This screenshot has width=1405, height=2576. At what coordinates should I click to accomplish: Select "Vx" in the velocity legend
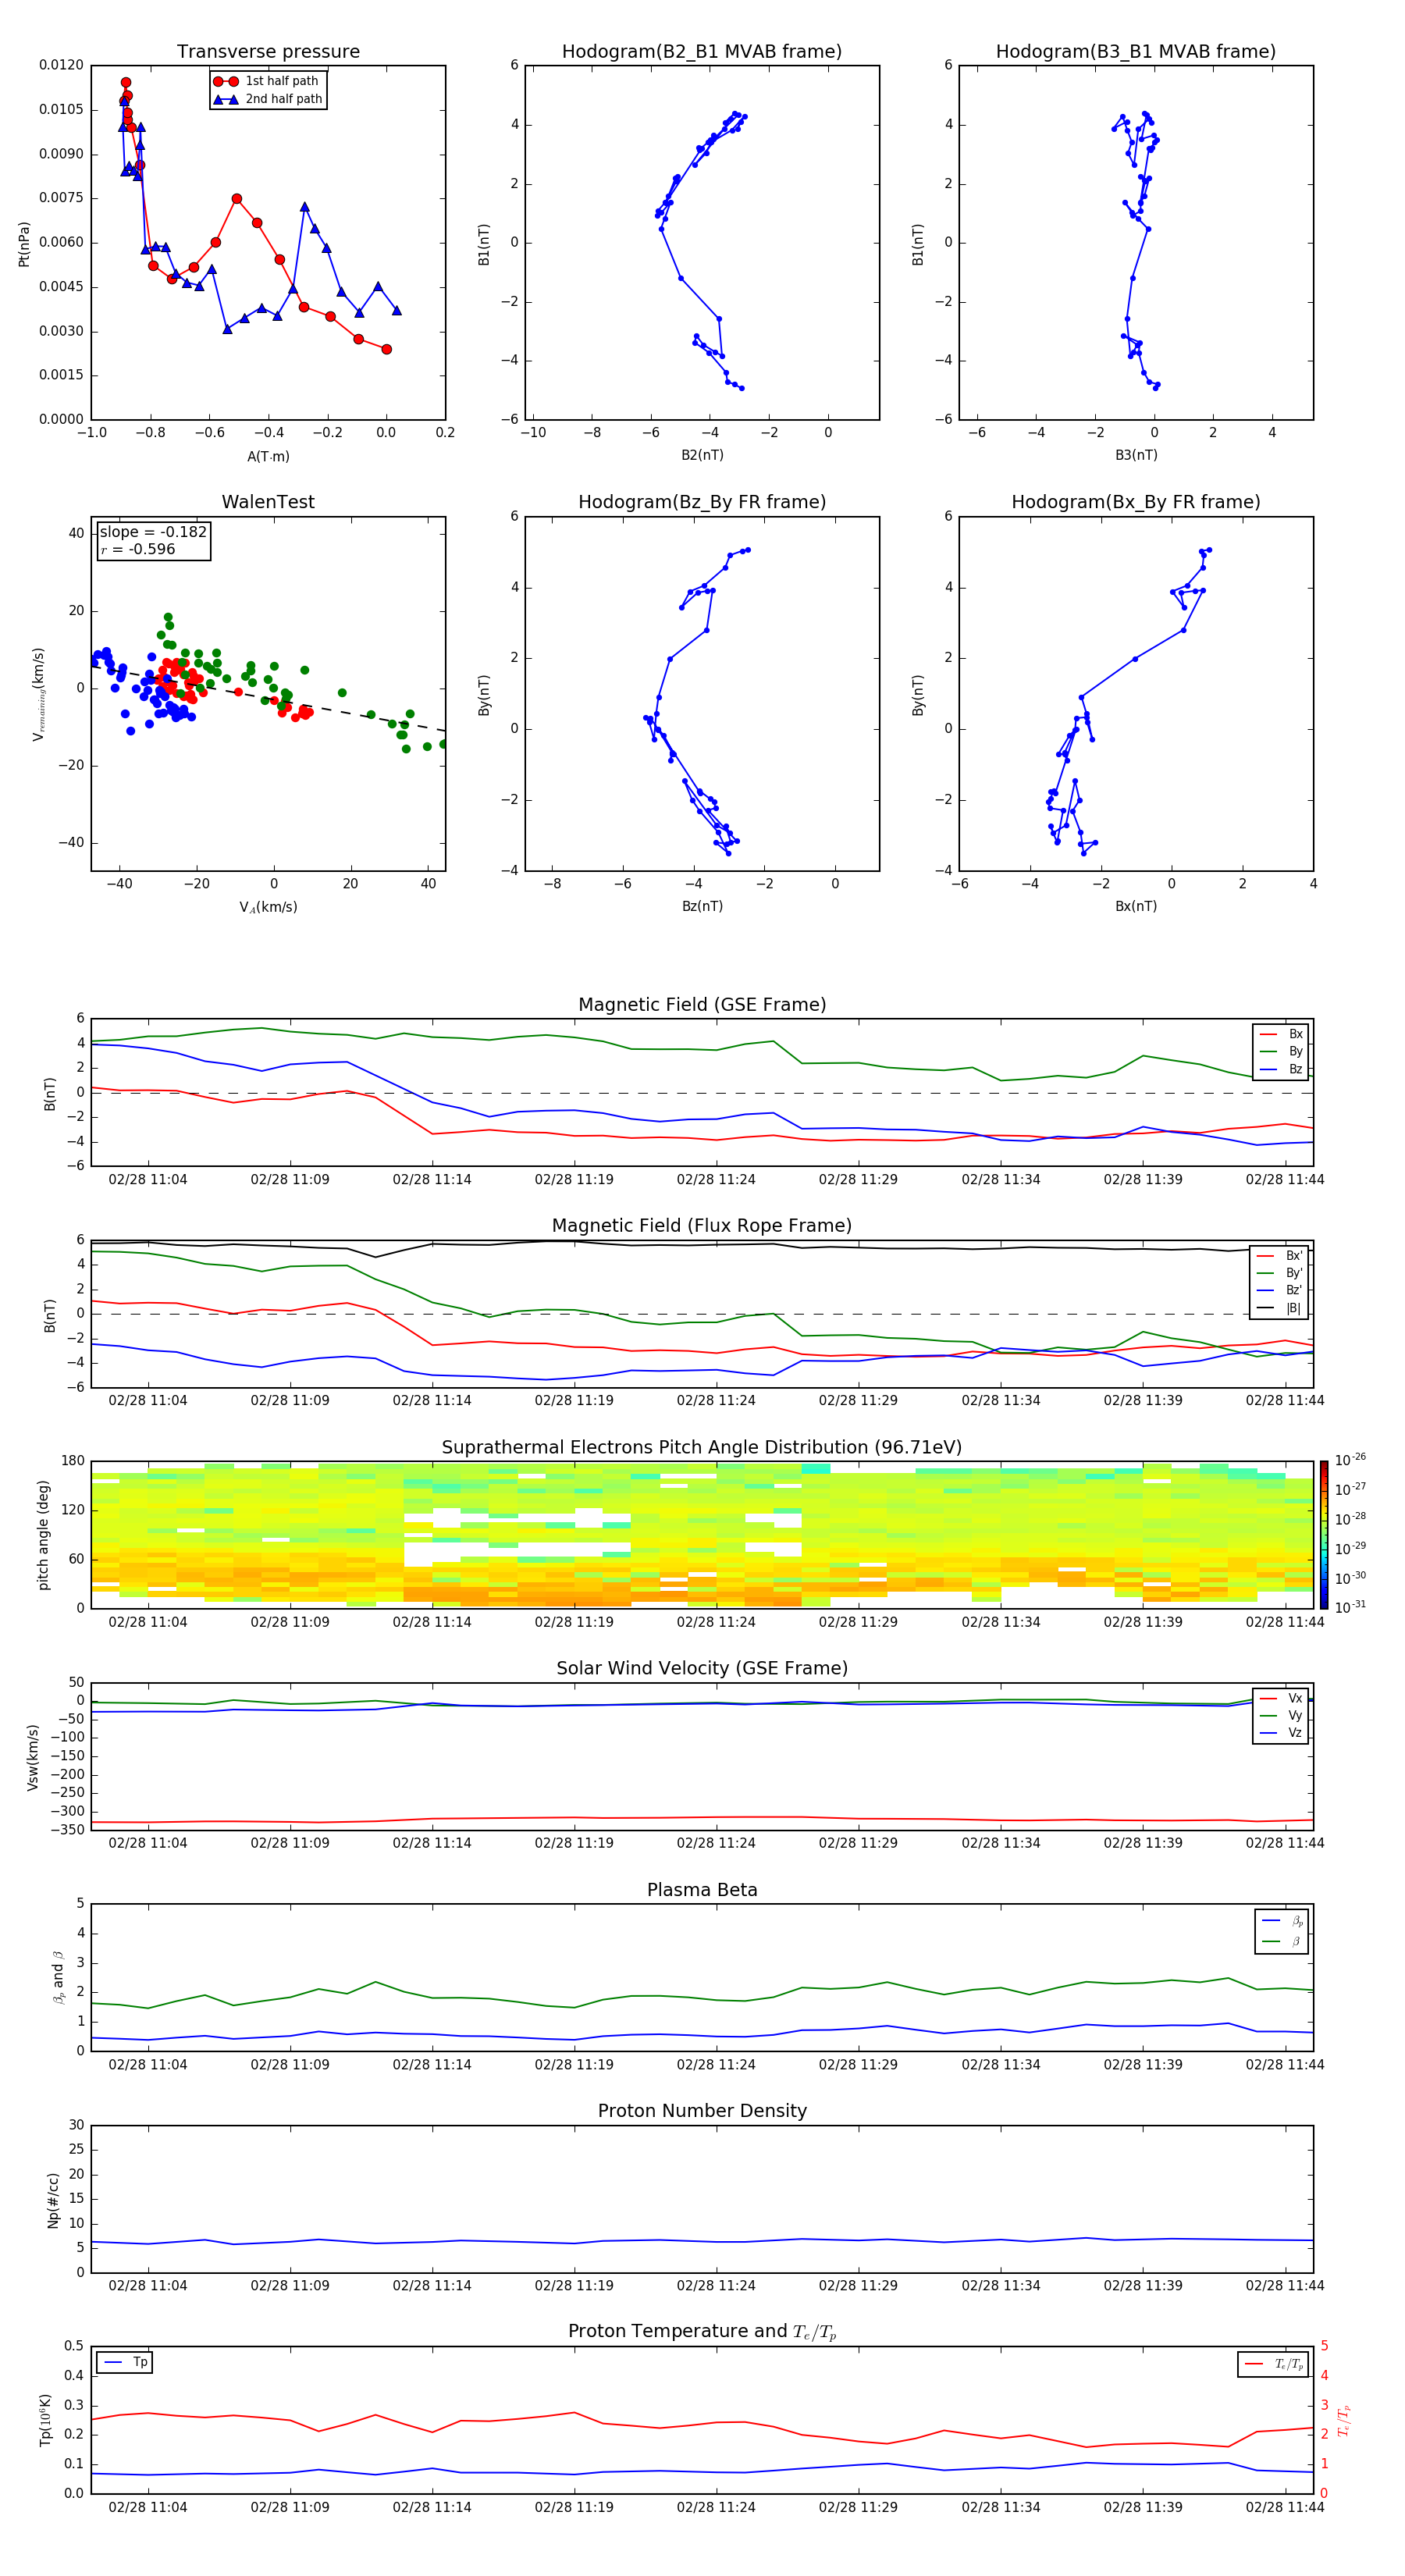[1281, 1698]
